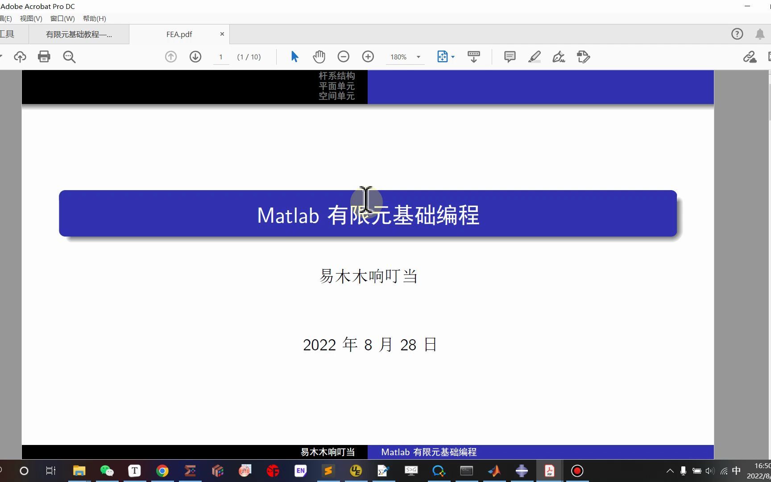771x482 pixels.
Task: Click the date text 2022 年 8 月 28 日
Action: (x=370, y=345)
